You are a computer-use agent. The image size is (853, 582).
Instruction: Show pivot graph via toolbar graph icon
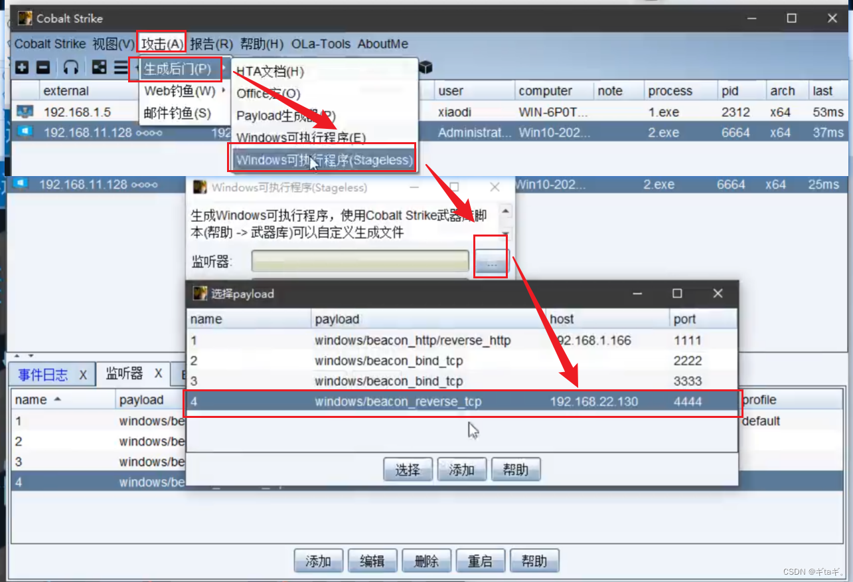click(x=99, y=68)
